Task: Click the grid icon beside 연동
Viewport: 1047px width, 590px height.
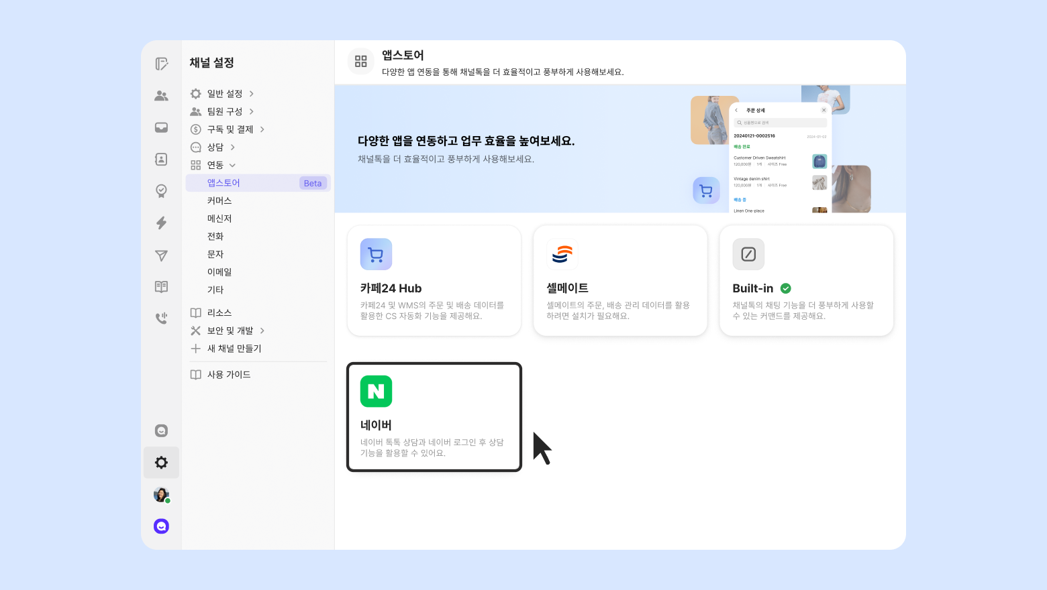Action: (x=196, y=165)
